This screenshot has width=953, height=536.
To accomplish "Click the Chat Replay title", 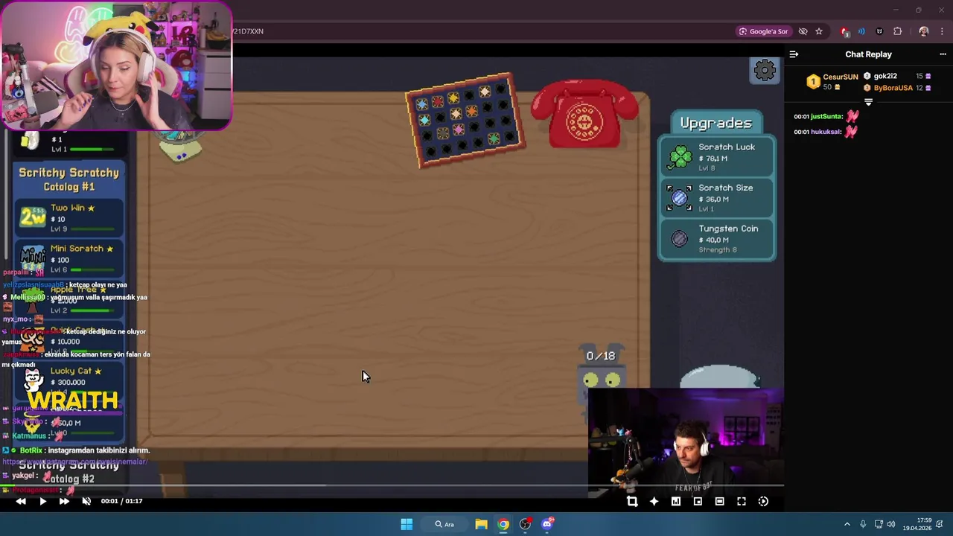I will [x=868, y=54].
